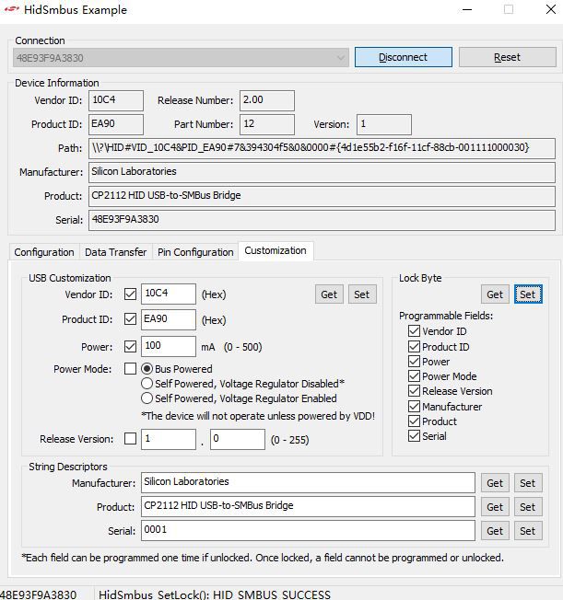Click the Silicon Labs app icon in title bar

coord(11,9)
